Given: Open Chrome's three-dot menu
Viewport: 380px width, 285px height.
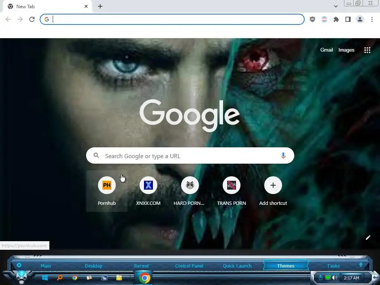Looking at the screenshot, I should [372, 19].
